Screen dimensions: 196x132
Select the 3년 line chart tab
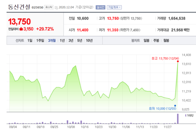click(71, 41)
